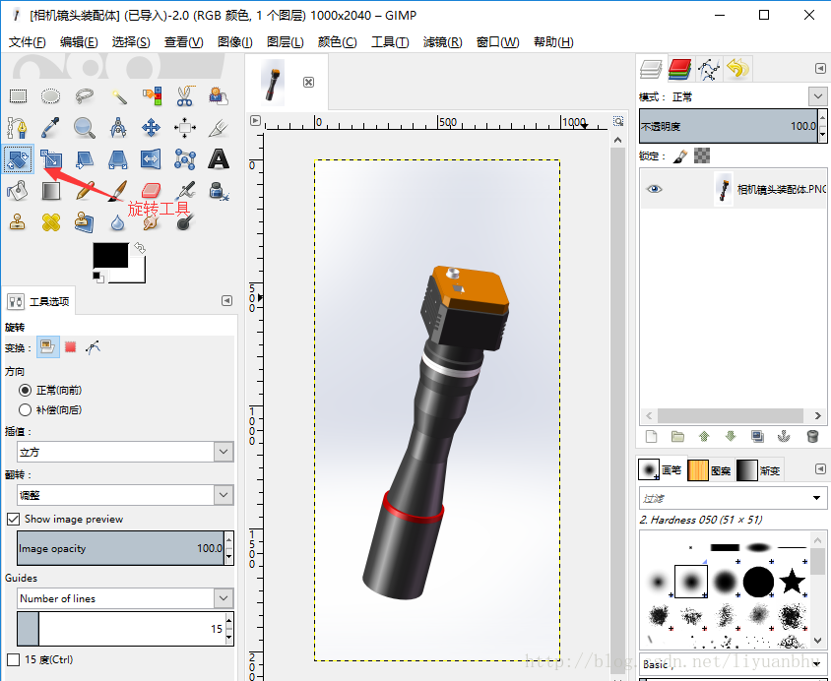Open the 文件(F) menu
Viewport: 831px width, 681px height.
(x=27, y=42)
